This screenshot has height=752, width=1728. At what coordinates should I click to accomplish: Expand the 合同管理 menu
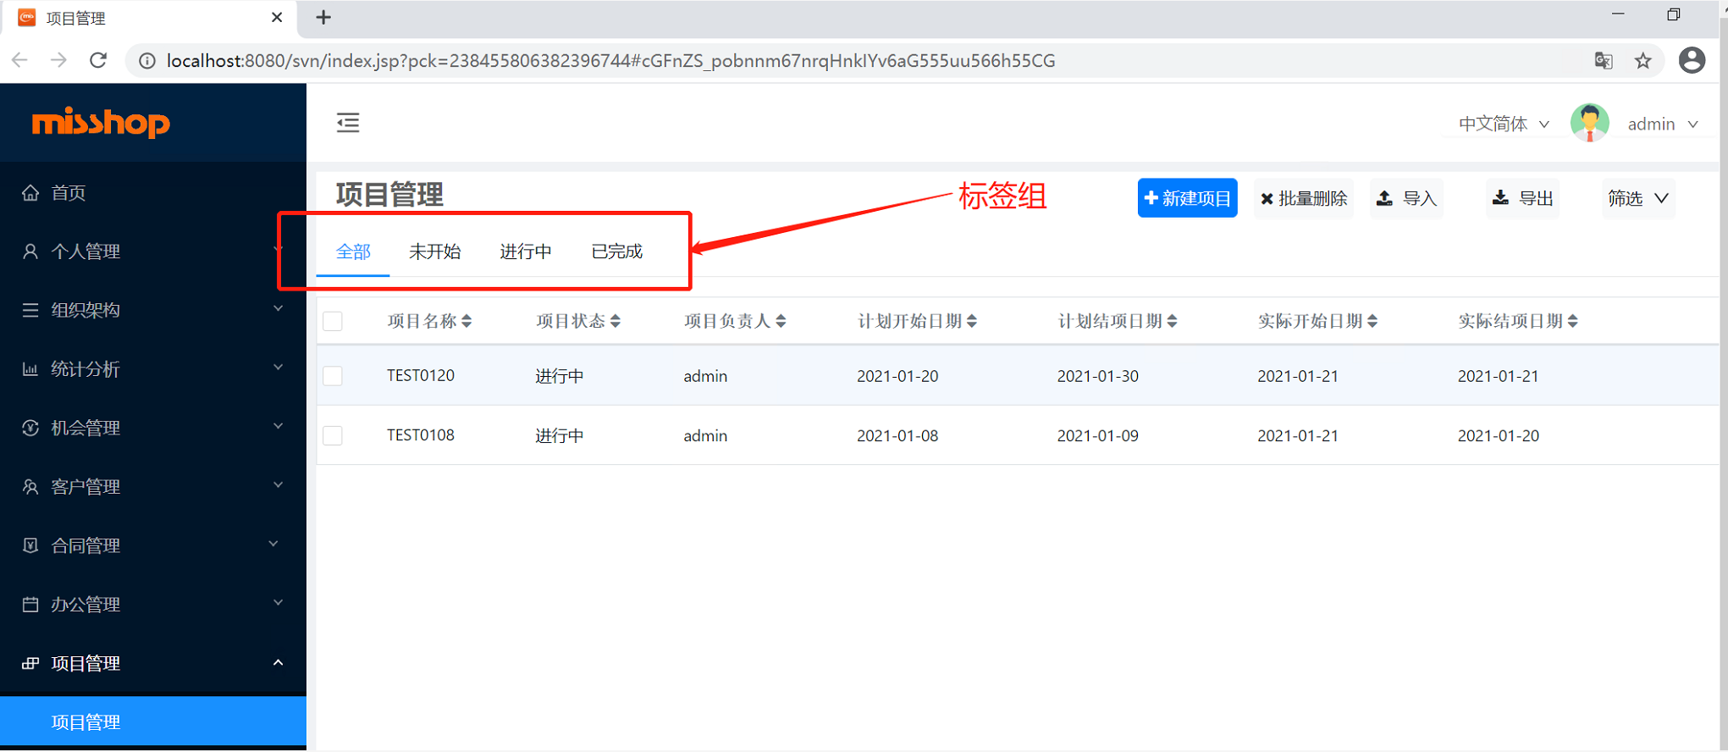pyautogui.click(x=273, y=544)
